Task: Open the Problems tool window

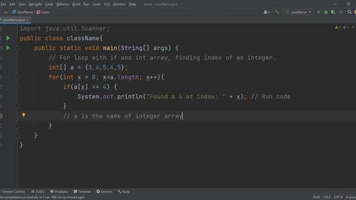Action: pyautogui.click(x=59, y=192)
